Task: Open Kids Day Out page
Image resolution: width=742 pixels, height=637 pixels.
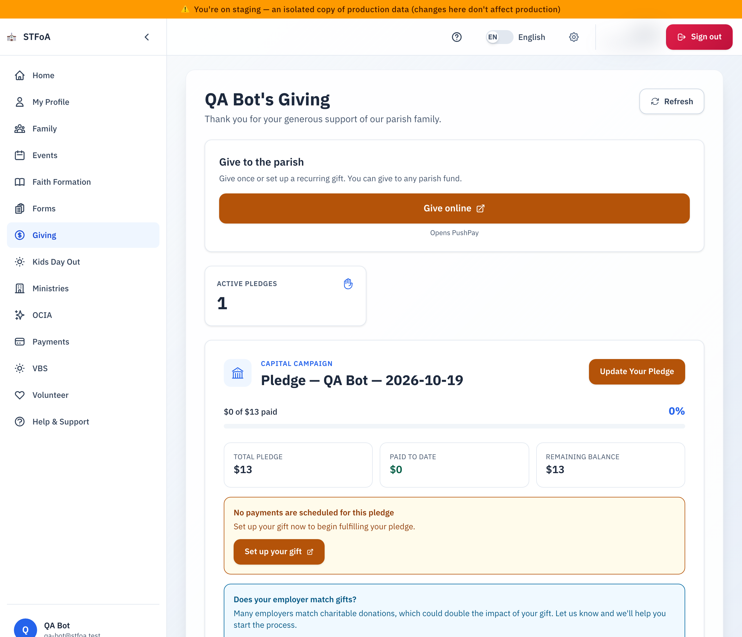Action: pyautogui.click(x=83, y=262)
